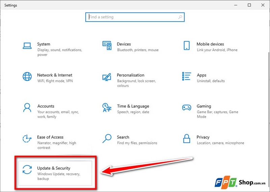Image resolution: width=270 pixels, height=192 pixels.
Task: Select the Time & Language icon
Action: 107,107
